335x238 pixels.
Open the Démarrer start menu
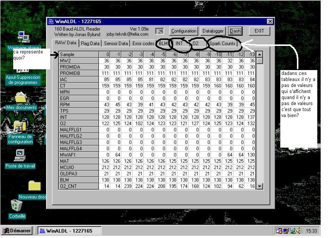(17, 230)
